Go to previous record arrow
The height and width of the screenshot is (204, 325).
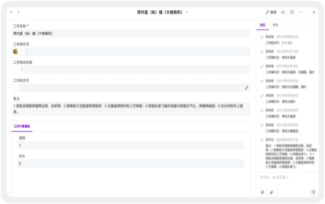pos(11,12)
